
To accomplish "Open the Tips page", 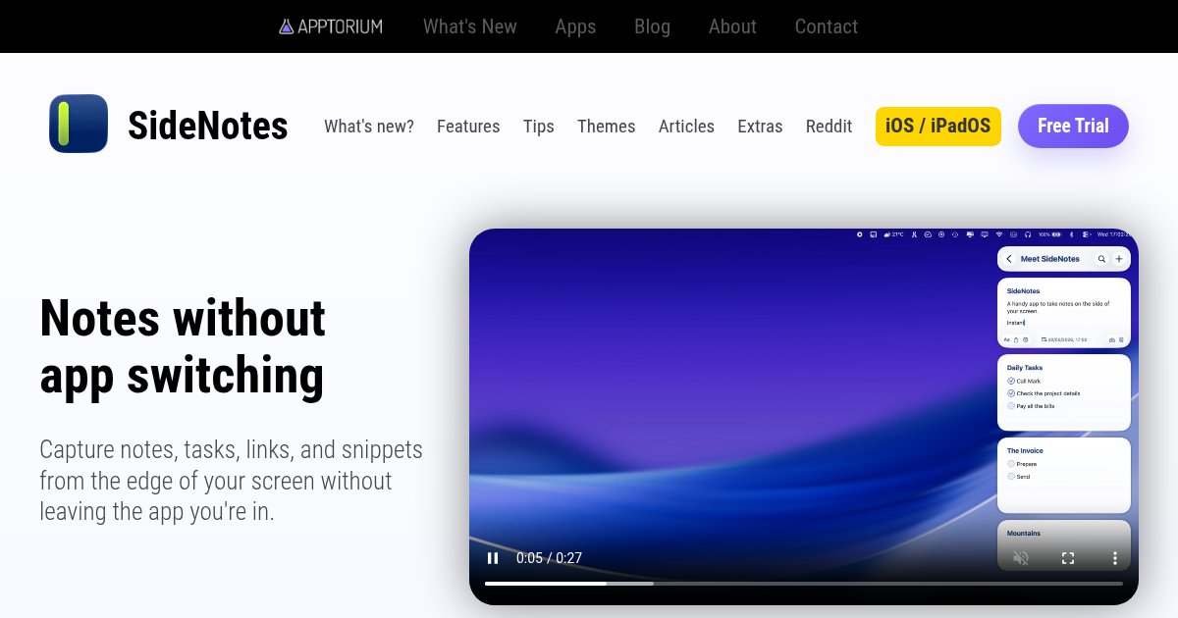I will pos(539,127).
